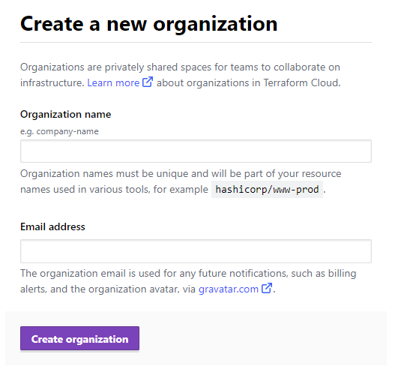
Task: Click the Create organization button
Action: point(79,338)
